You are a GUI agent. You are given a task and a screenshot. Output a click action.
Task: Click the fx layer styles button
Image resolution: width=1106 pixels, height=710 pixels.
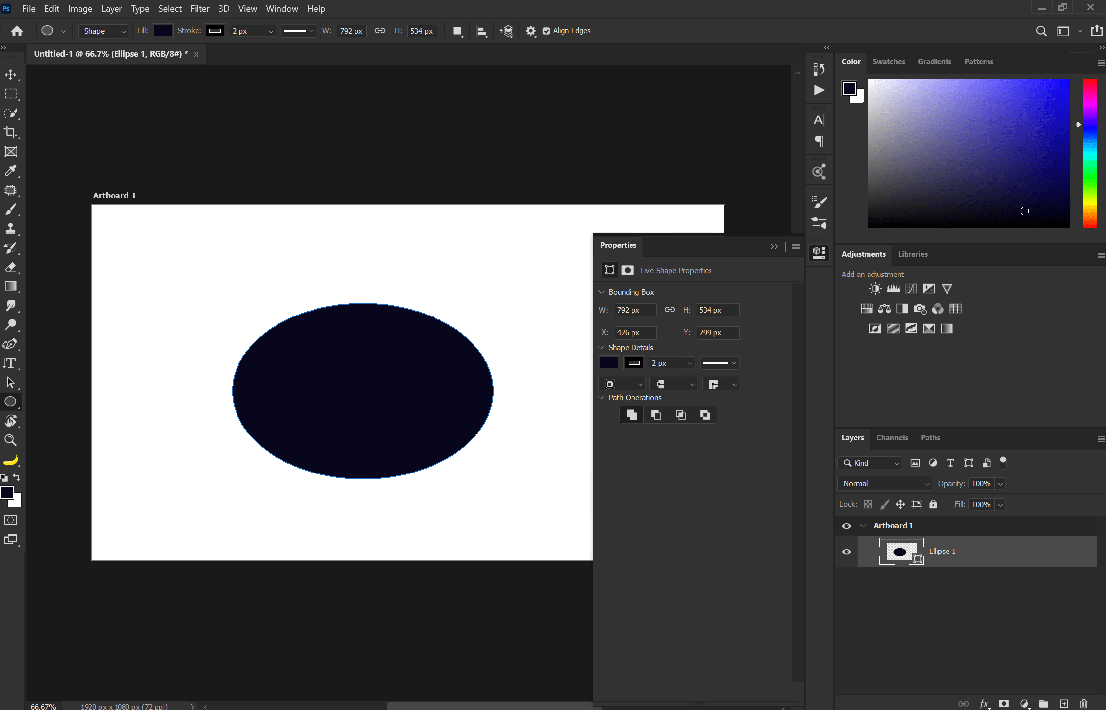(x=984, y=704)
